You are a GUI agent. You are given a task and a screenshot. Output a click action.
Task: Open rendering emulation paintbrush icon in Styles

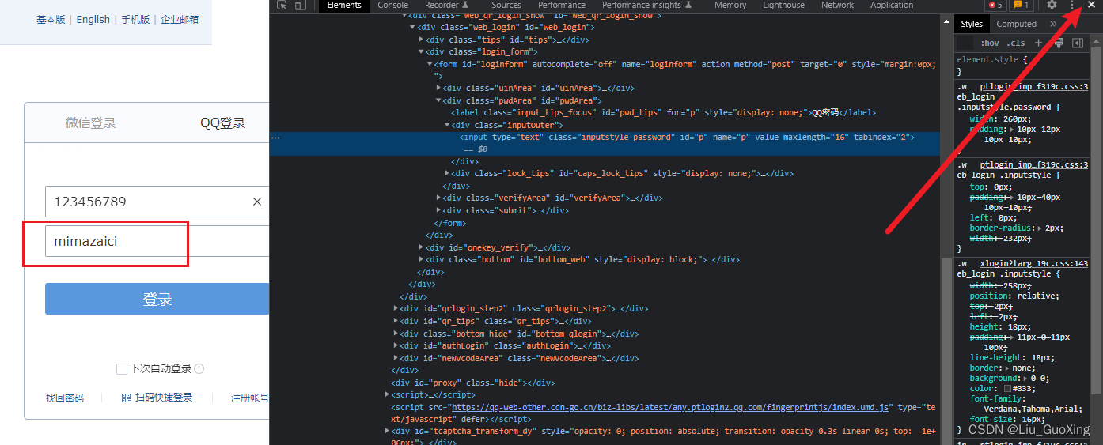pyautogui.click(x=1057, y=43)
